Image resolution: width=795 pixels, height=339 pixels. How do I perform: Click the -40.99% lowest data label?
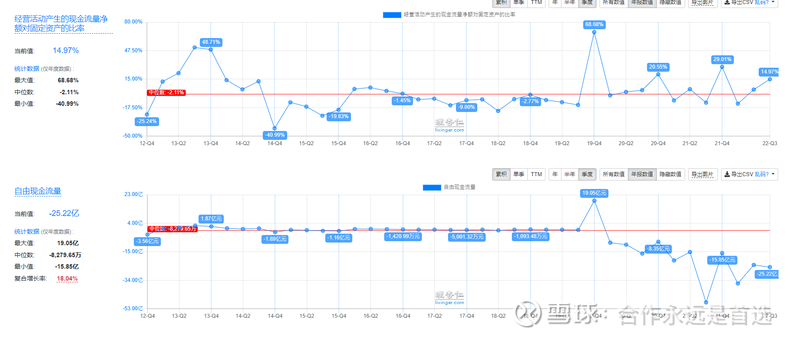coord(275,135)
